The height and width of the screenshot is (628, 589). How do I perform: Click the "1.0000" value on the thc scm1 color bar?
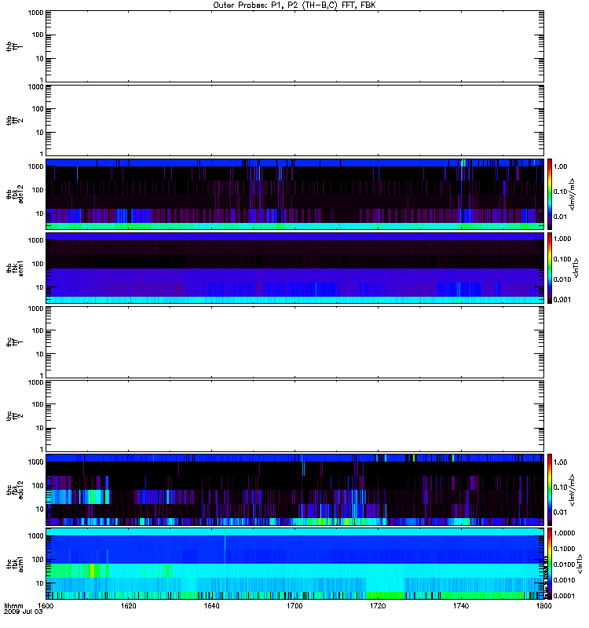click(564, 533)
